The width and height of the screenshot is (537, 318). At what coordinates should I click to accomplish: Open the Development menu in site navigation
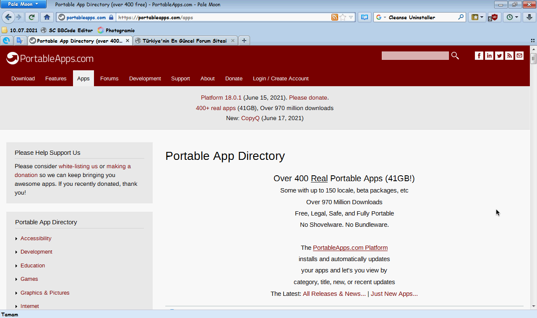[x=145, y=79]
